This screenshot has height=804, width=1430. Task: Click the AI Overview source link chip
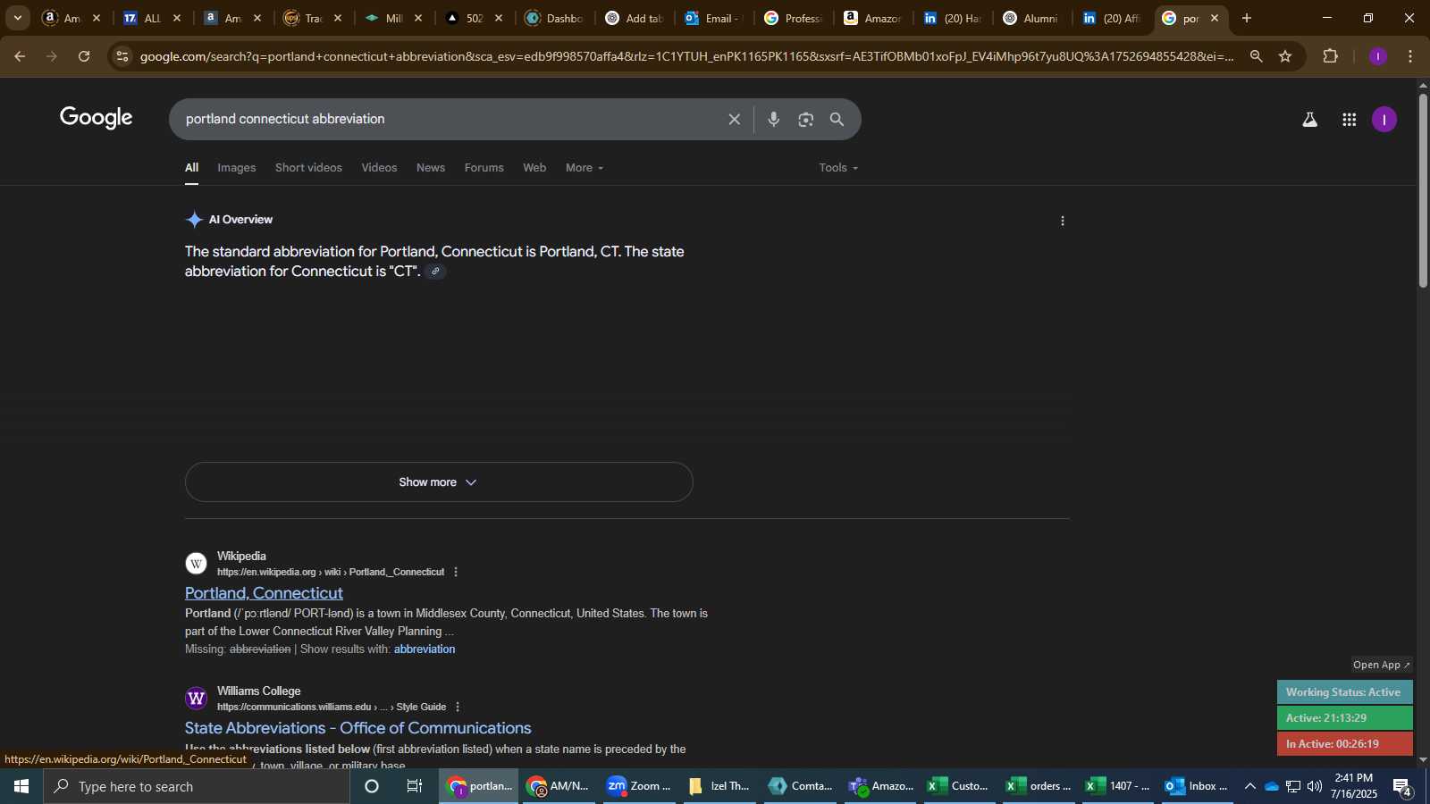(x=435, y=272)
